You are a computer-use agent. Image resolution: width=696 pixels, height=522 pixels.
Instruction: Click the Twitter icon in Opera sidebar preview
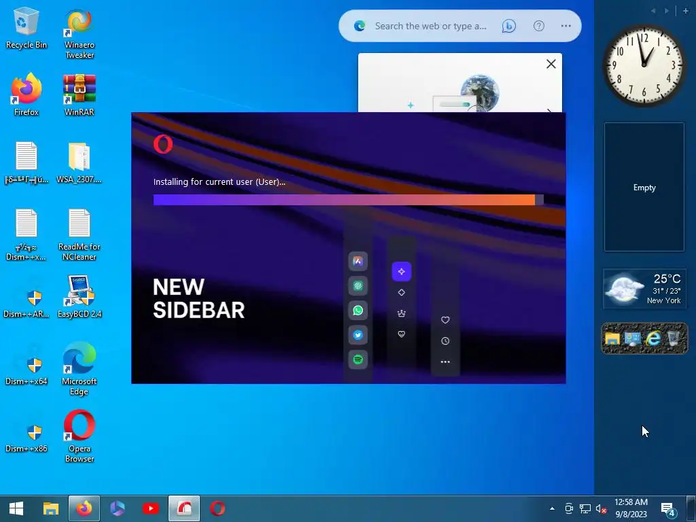(358, 334)
